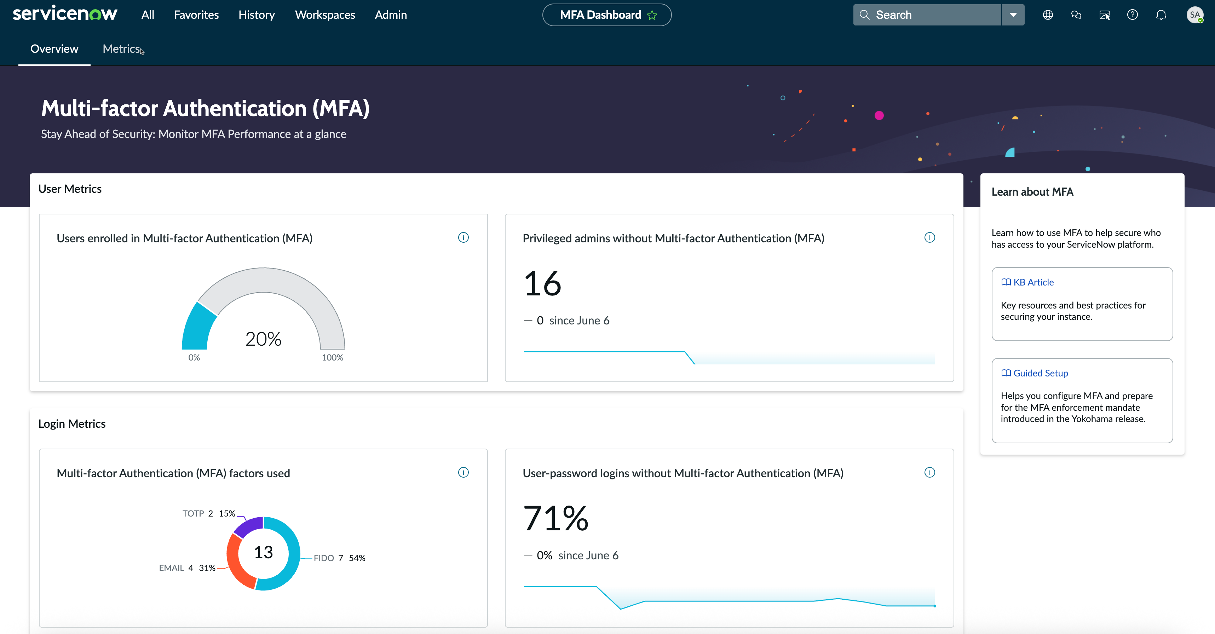
Task: Click the KB Article book icon
Action: pos(1006,282)
